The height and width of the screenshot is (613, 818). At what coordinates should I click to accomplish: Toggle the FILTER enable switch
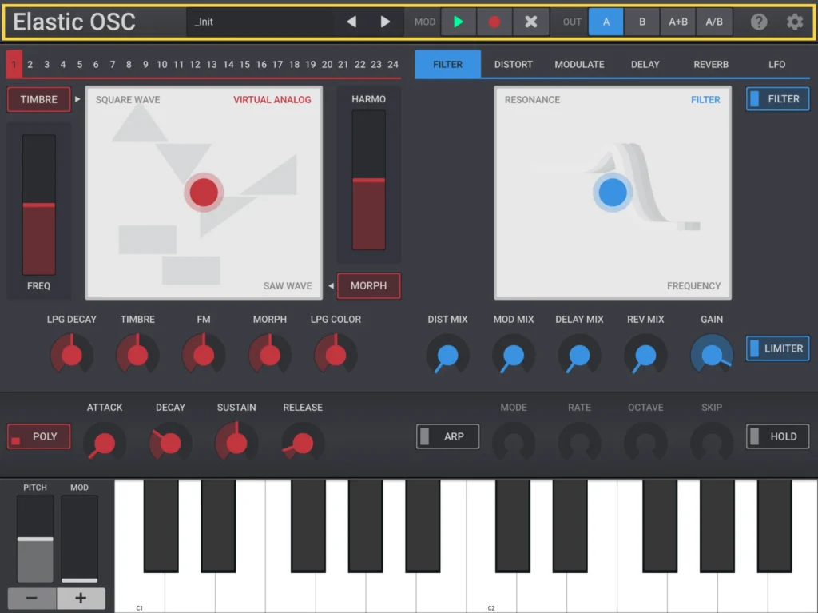777,98
